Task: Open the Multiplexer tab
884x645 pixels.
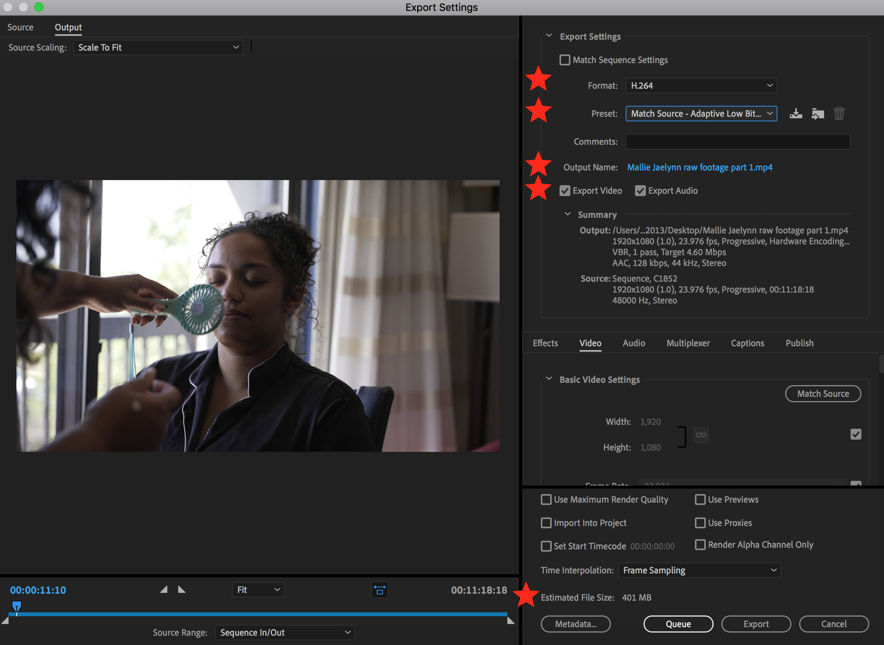Action: pos(688,343)
